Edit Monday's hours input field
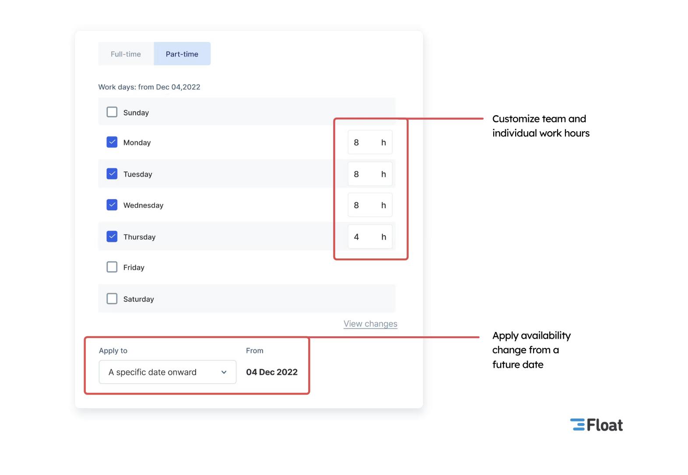 click(370, 142)
